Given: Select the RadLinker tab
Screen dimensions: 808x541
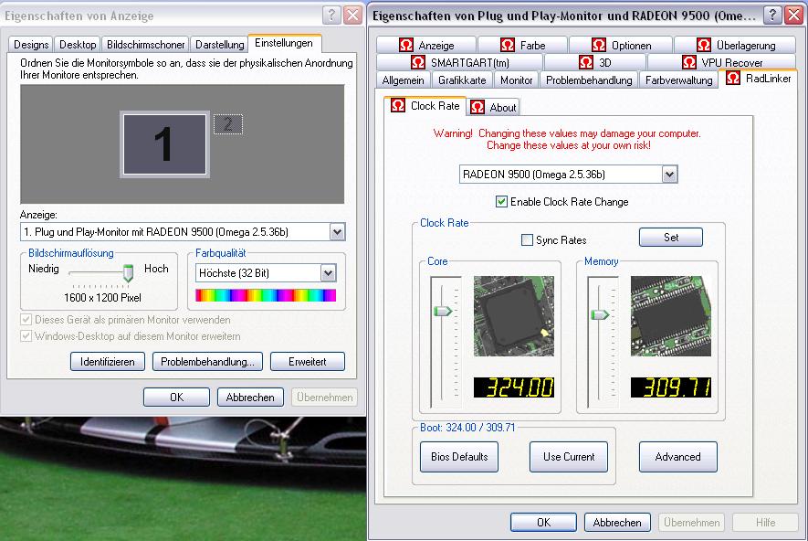Looking at the screenshot, I should pos(758,79).
